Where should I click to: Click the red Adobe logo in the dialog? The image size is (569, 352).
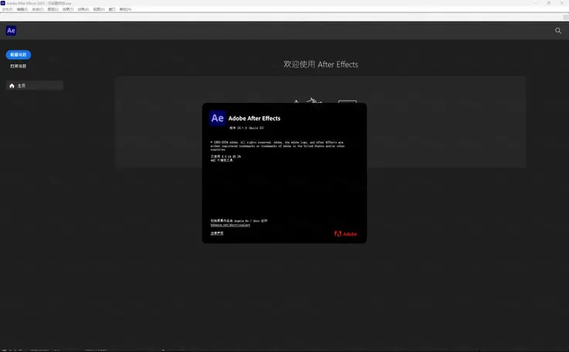click(346, 234)
